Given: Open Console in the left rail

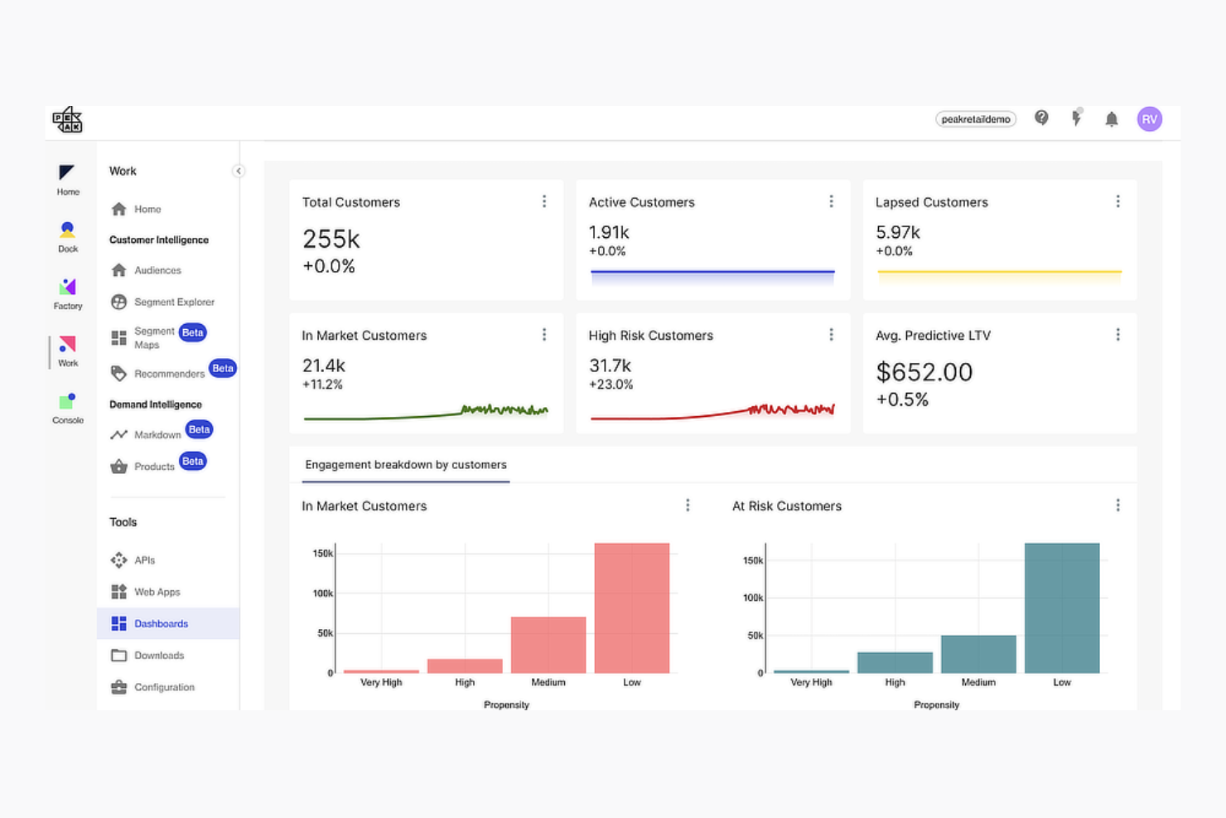Looking at the screenshot, I should tap(68, 408).
